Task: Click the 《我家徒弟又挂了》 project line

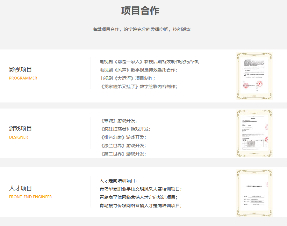Action: click(x=138, y=87)
